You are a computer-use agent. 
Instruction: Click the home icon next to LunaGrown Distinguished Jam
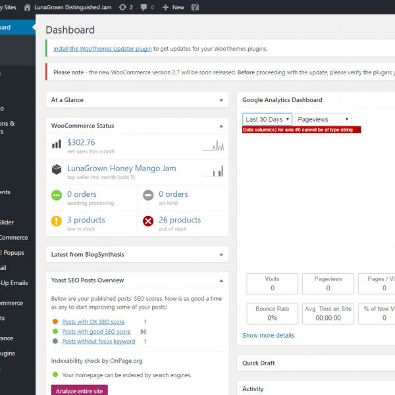click(x=27, y=7)
